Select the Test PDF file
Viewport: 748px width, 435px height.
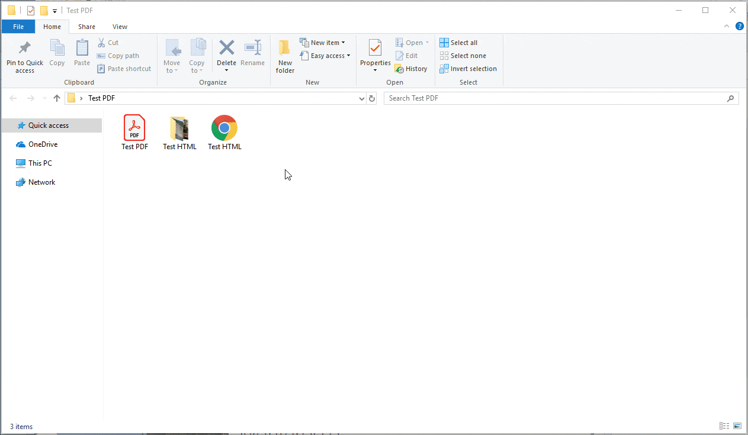pyautogui.click(x=134, y=132)
